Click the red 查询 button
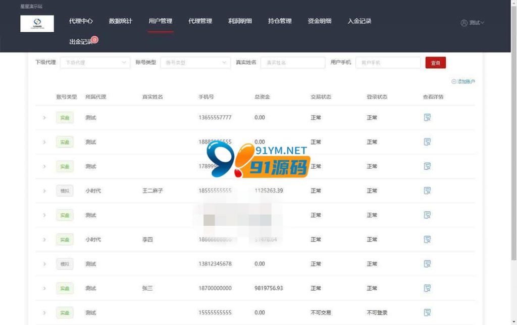 click(x=436, y=62)
